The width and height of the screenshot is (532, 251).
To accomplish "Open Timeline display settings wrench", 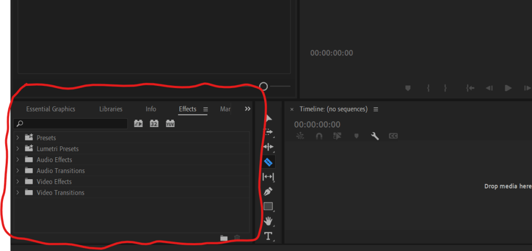I will pyautogui.click(x=374, y=136).
